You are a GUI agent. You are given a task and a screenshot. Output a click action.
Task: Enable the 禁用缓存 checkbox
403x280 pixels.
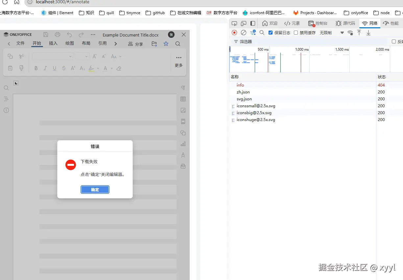click(296, 33)
